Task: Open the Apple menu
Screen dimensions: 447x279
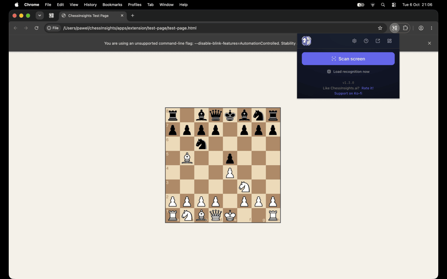Action: coord(16,5)
